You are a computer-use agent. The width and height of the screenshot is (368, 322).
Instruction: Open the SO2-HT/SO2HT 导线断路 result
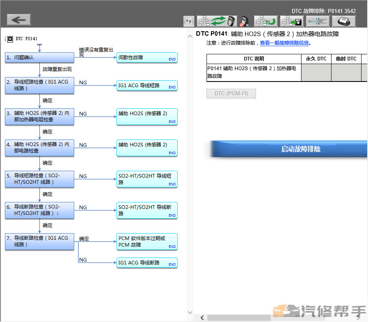pyautogui.click(x=147, y=210)
